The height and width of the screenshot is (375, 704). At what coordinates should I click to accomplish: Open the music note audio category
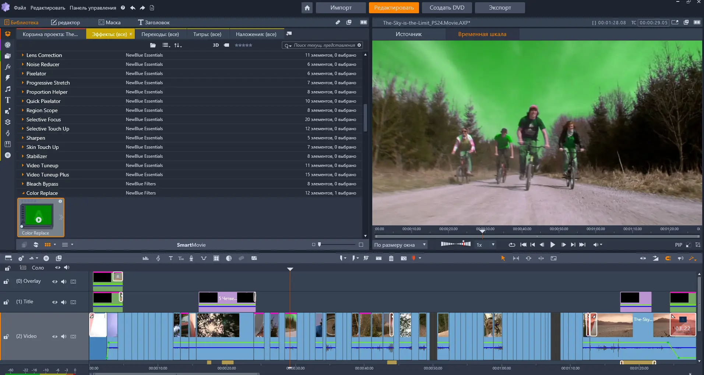tap(7, 89)
